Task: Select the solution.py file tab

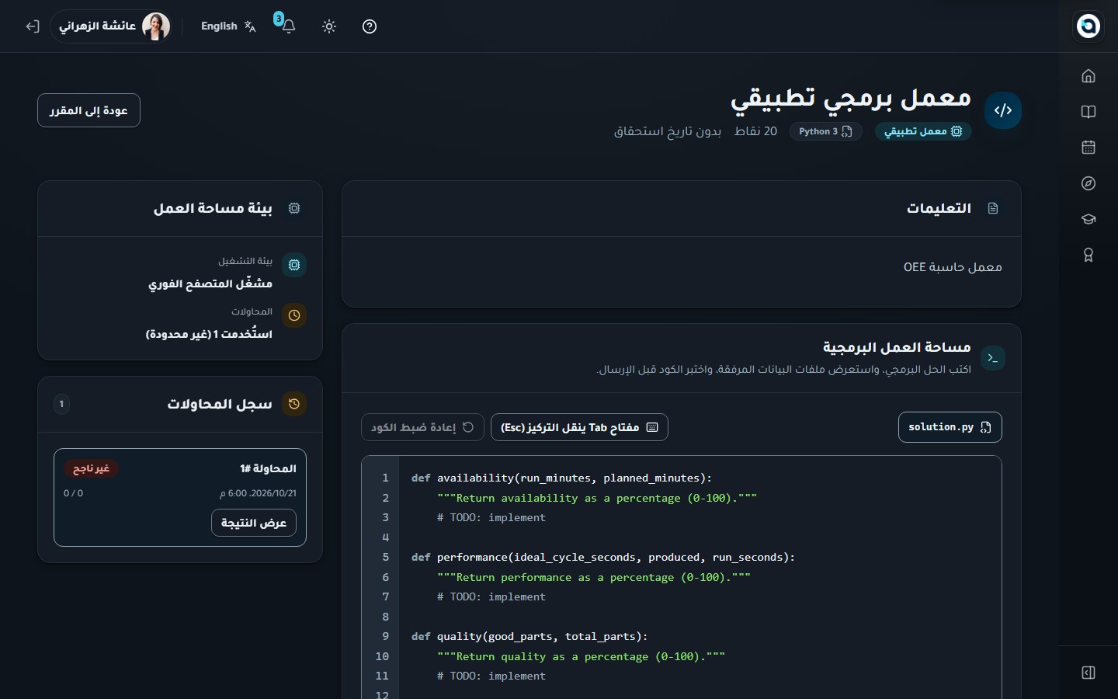Action: (950, 427)
